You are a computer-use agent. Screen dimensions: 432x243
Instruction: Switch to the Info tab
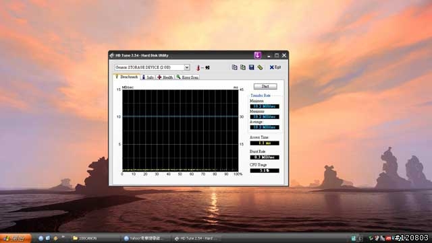(148, 77)
